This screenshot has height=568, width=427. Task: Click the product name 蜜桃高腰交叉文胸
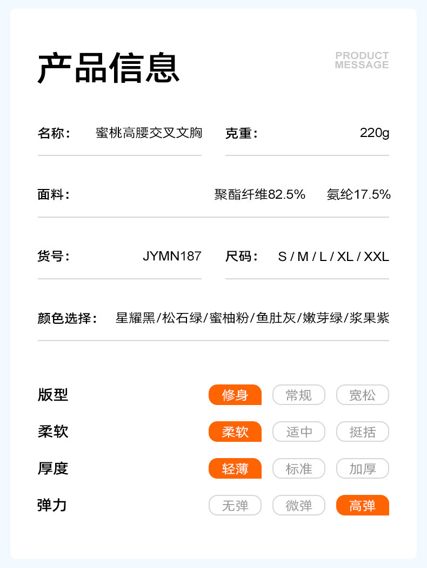(149, 133)
